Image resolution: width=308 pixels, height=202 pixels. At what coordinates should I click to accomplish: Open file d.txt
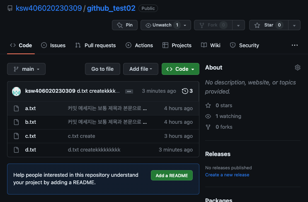click(31, 149)
